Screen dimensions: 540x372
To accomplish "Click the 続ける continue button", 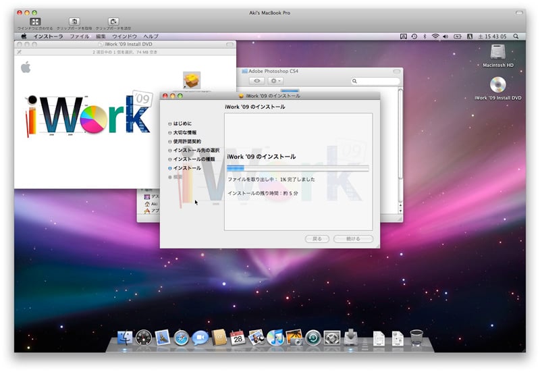I will click(x=353, y=239).
